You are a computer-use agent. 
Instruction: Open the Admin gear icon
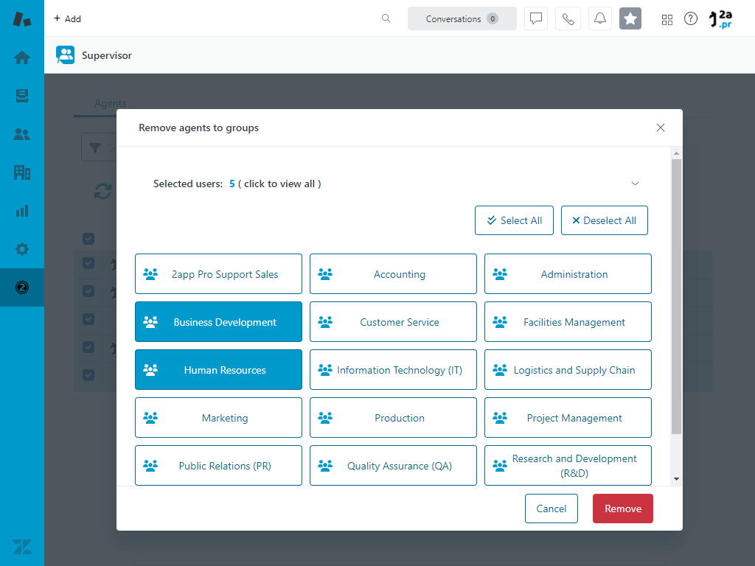[x=22, y=249]
